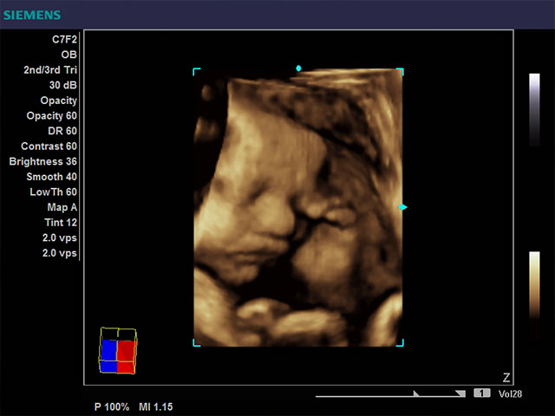The width and height of the screenshot is (555, 416).
Task: Click the Z axis label
Action: (x=506, y=376)
